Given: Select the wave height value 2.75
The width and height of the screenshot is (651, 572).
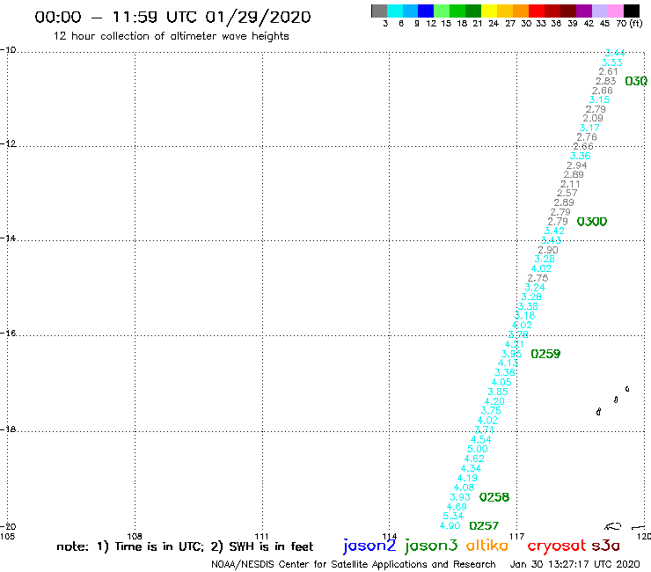Looking at the screenshot, I should click(x=538, y=278).
